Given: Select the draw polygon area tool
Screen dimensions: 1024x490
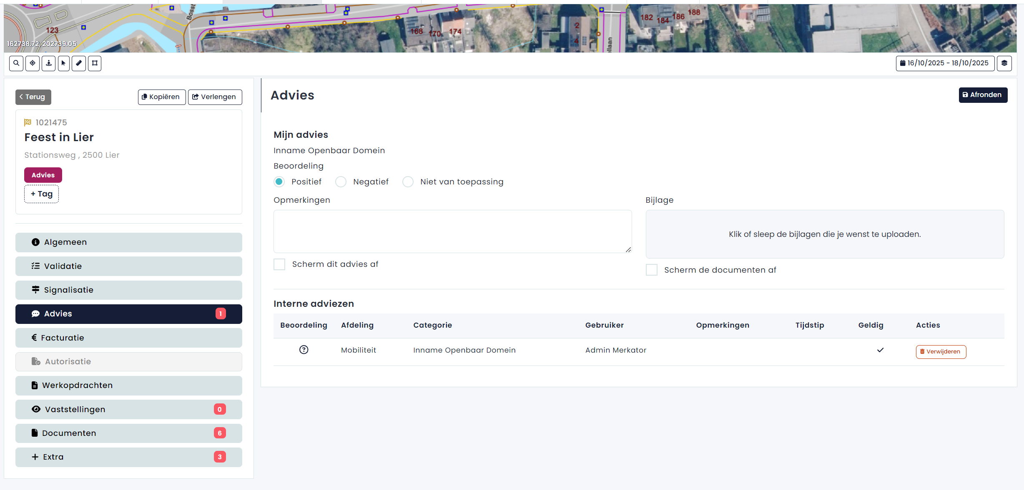Looking at the screenshot, I should click(x=95, y=63).
